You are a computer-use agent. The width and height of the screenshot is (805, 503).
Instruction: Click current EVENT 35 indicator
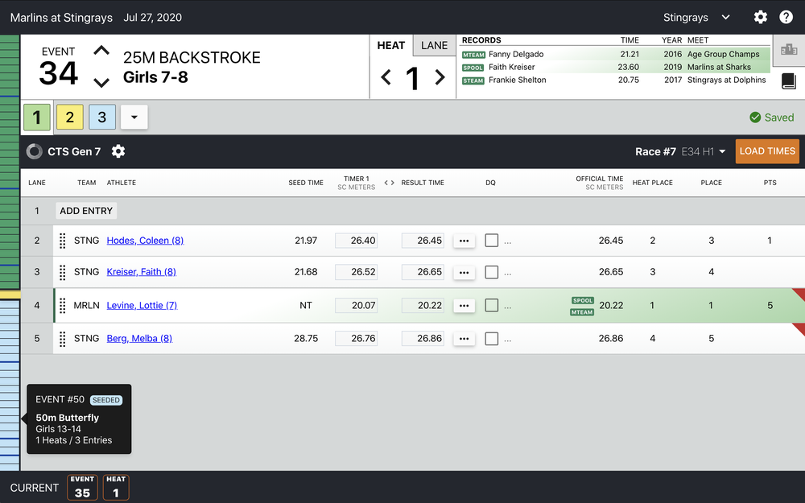pos(82,487)
